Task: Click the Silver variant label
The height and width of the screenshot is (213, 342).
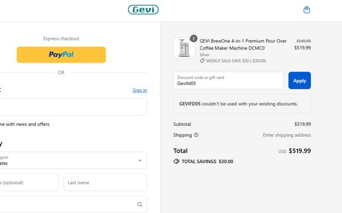Action: (x=204, y=54)
